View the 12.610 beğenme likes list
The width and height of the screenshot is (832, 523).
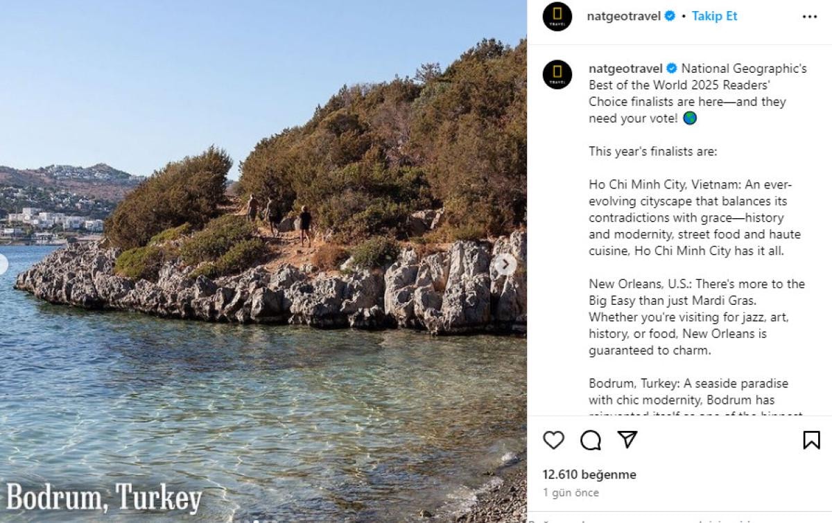(589, 475)
